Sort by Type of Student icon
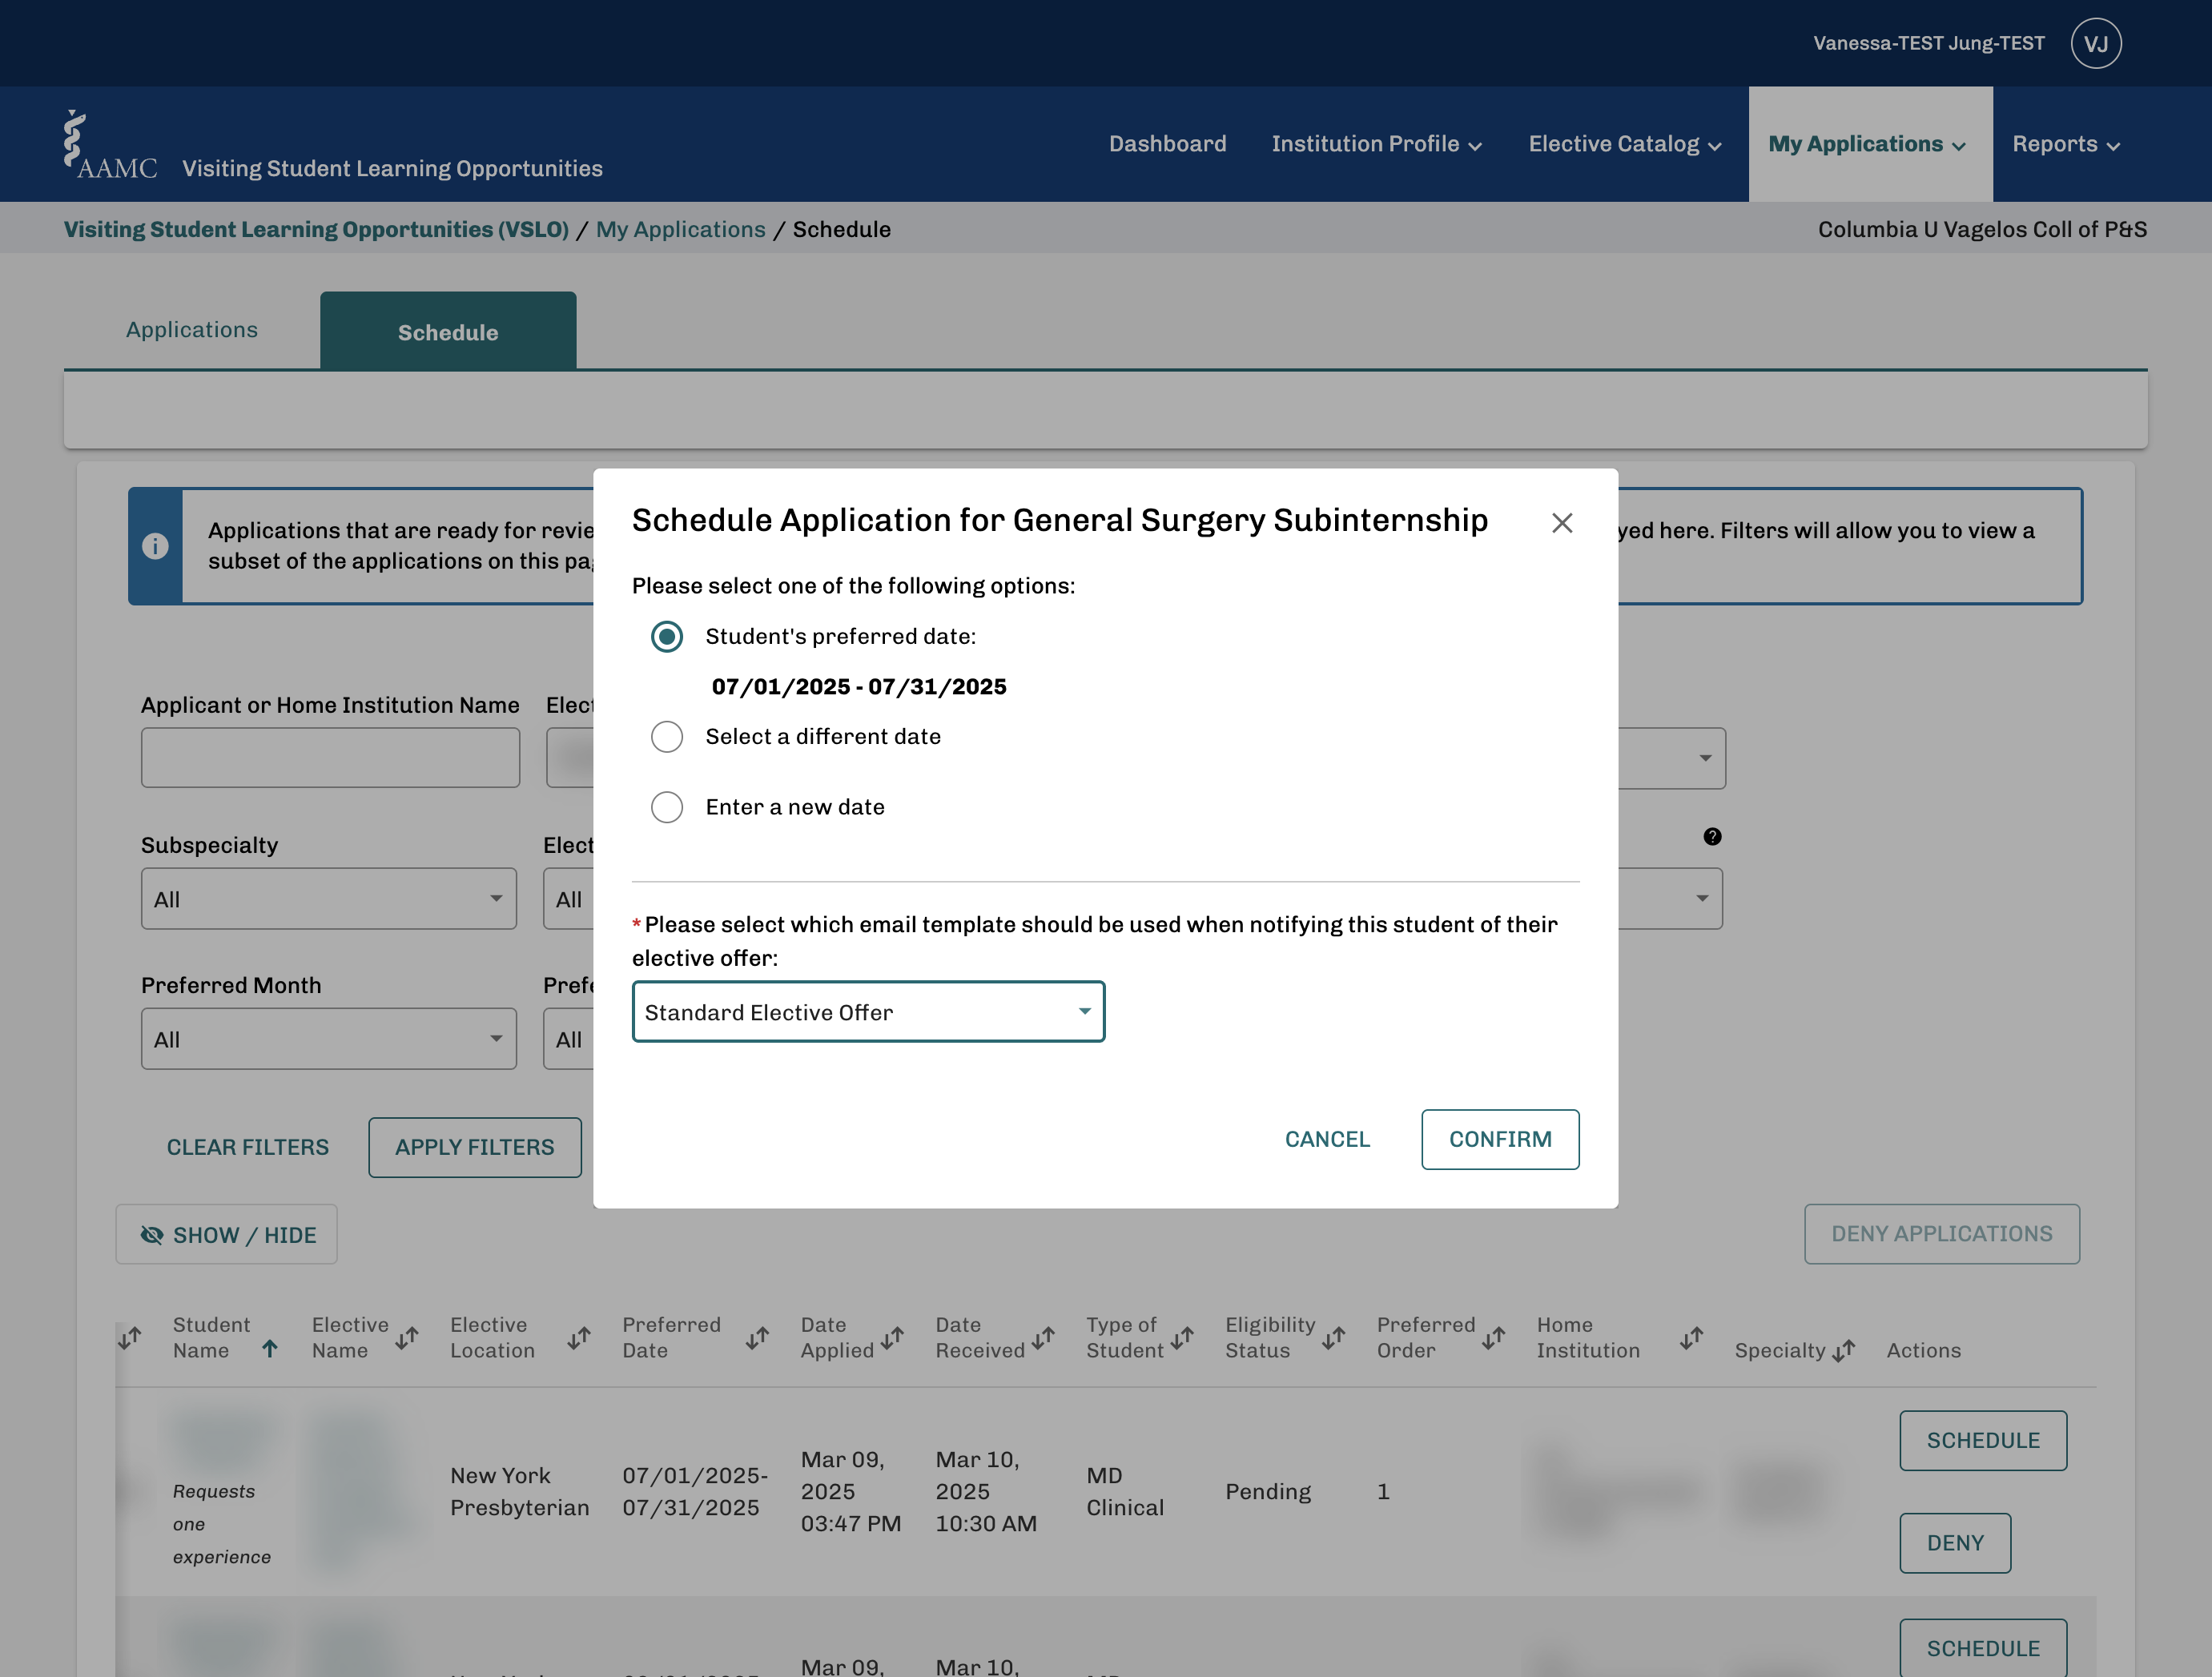This screenshot has width=2212, height=1677. 1182,1338
